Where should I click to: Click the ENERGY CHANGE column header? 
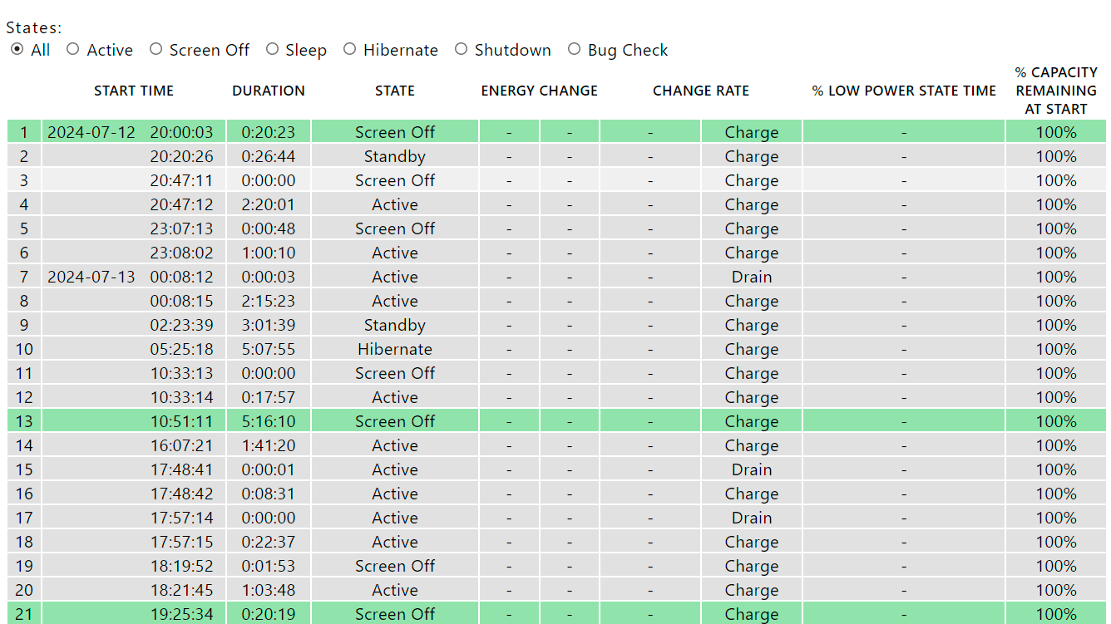tap(539, 91)
